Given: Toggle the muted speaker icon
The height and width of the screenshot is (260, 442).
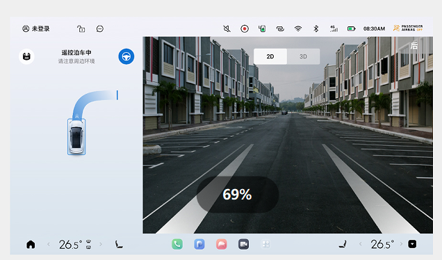Looking at the screenshot, I should (x=227, y=29).
